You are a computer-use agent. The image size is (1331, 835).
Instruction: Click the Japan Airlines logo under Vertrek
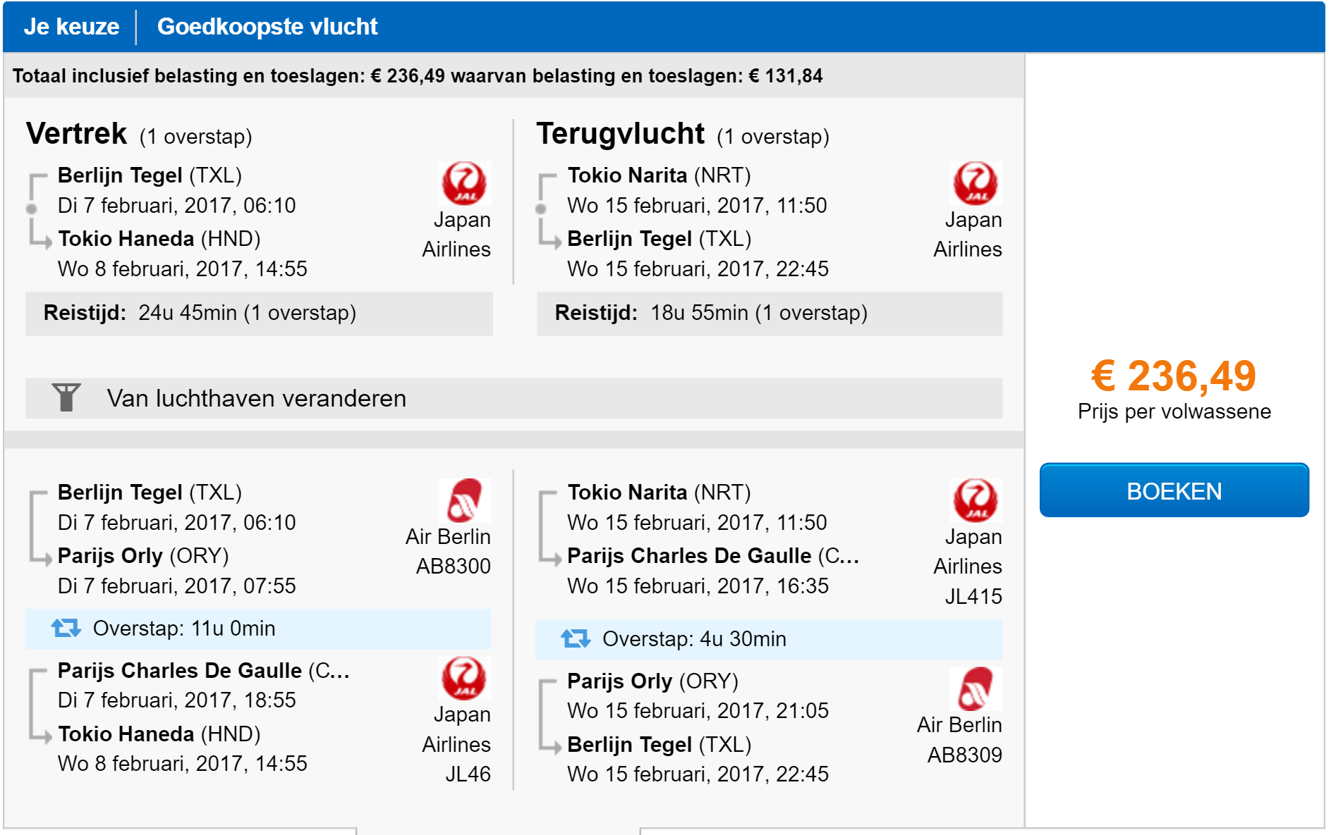463,183
